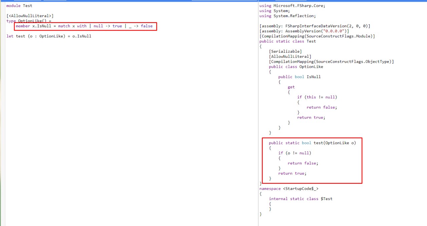The width and height of the screenshot is (427, 226).
Task: Click the 'let test (o : OptionLike) = o.IsNull' line
Action: pyautogui.click(x=49, y=36)
